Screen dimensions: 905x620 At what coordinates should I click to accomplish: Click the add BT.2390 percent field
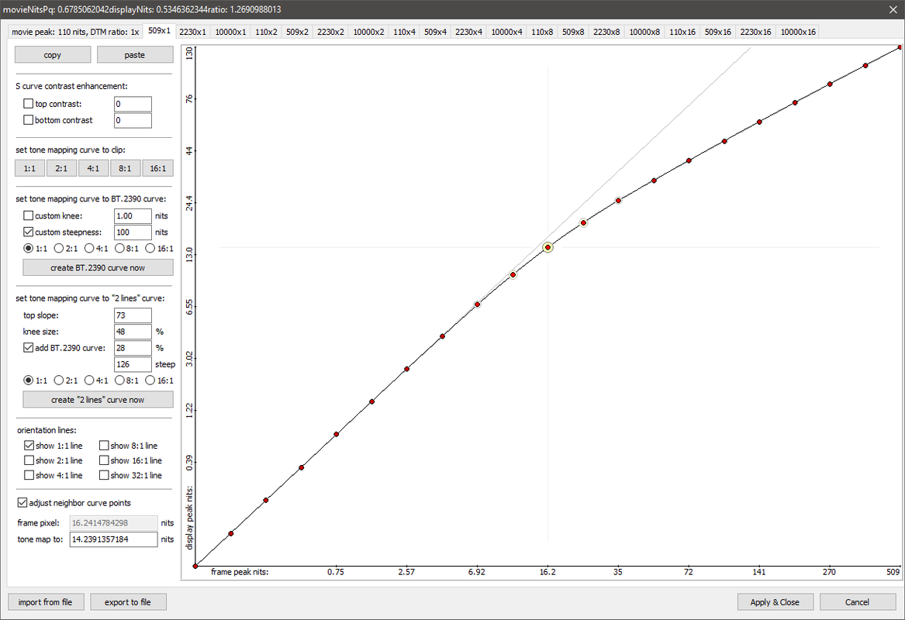(133, 348)
